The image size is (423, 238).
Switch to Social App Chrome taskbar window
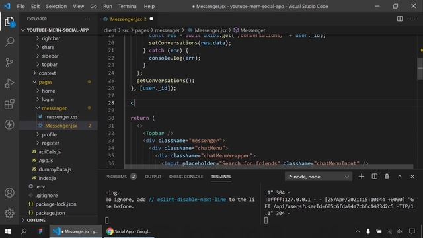pos(129,231)
